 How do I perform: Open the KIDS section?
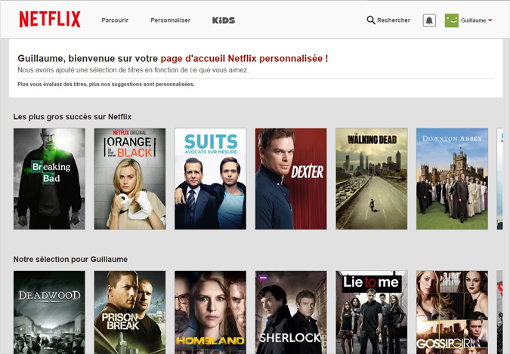224,20
